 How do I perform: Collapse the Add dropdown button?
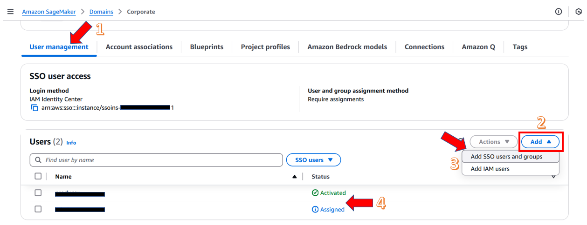pyautogui.click(x=540, y=142)
